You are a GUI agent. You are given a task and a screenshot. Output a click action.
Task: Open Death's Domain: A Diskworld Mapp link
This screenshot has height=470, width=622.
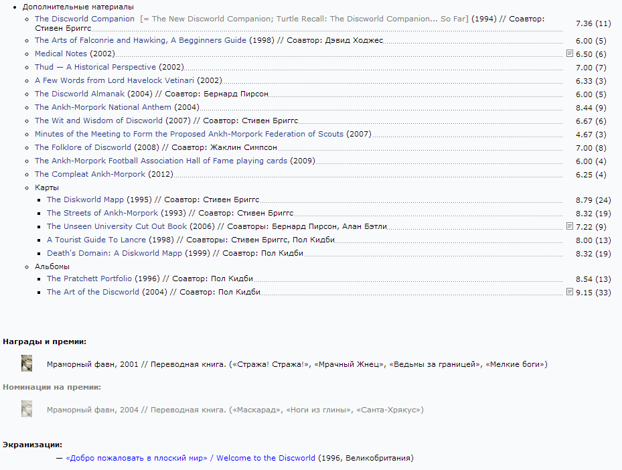[x=114, y=253]
